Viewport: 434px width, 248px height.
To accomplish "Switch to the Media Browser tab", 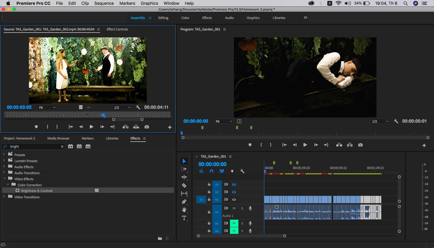I will tap(58, 138).
